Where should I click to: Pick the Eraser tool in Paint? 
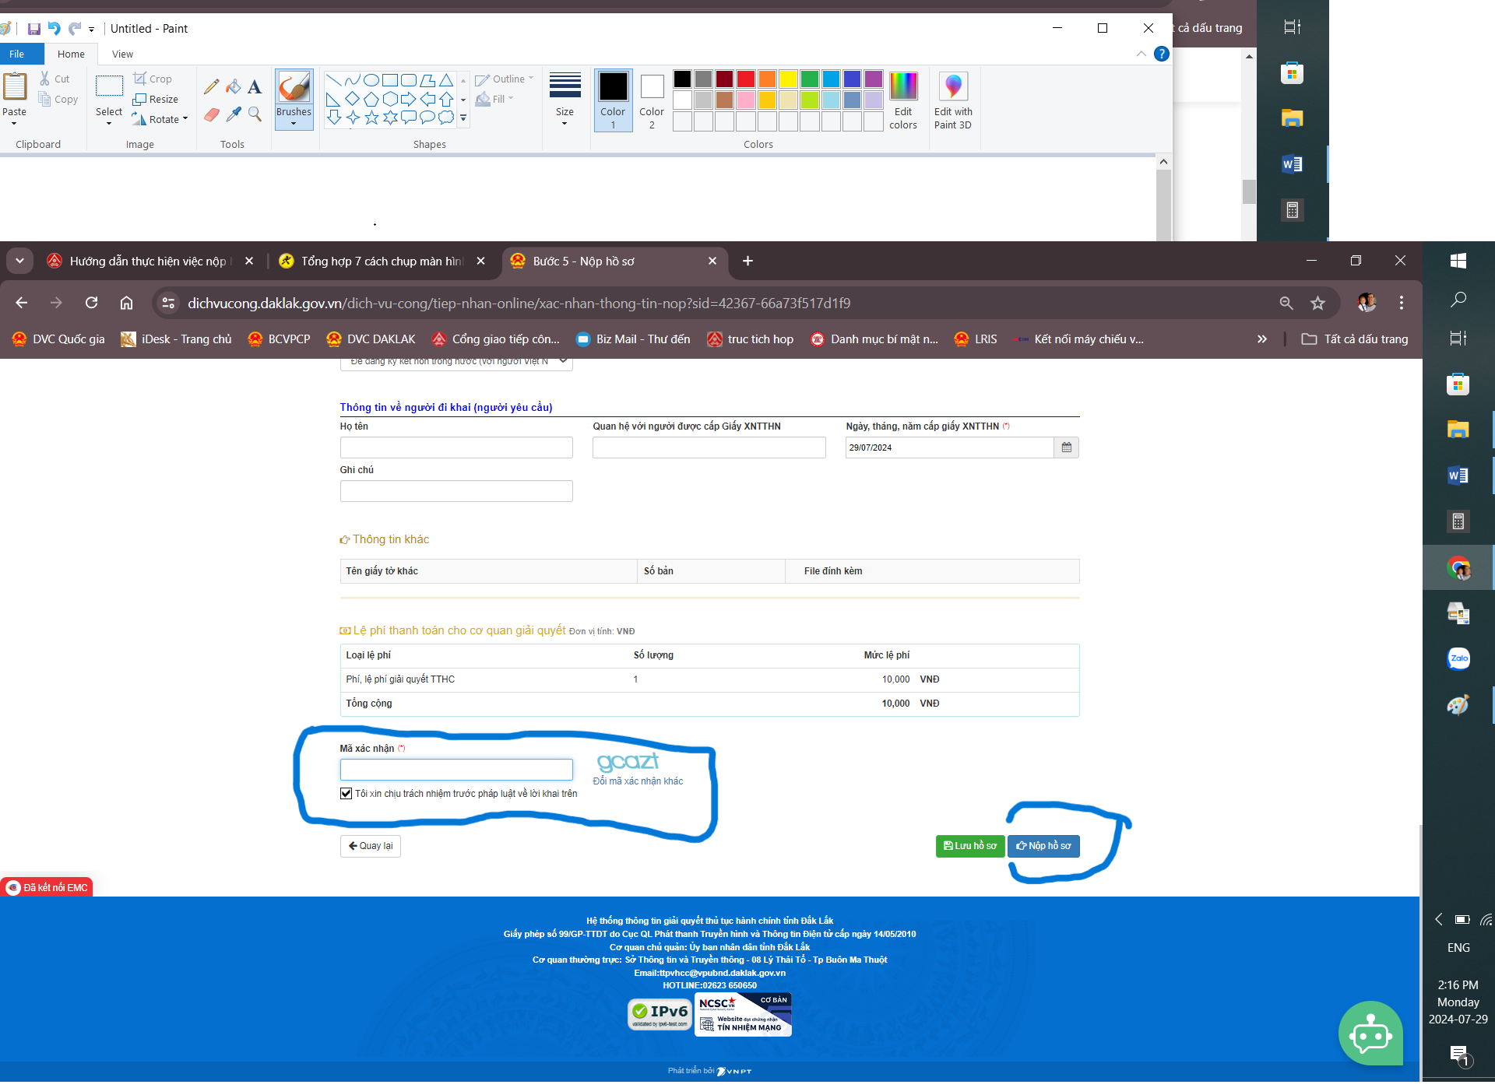tap(211, 114)
